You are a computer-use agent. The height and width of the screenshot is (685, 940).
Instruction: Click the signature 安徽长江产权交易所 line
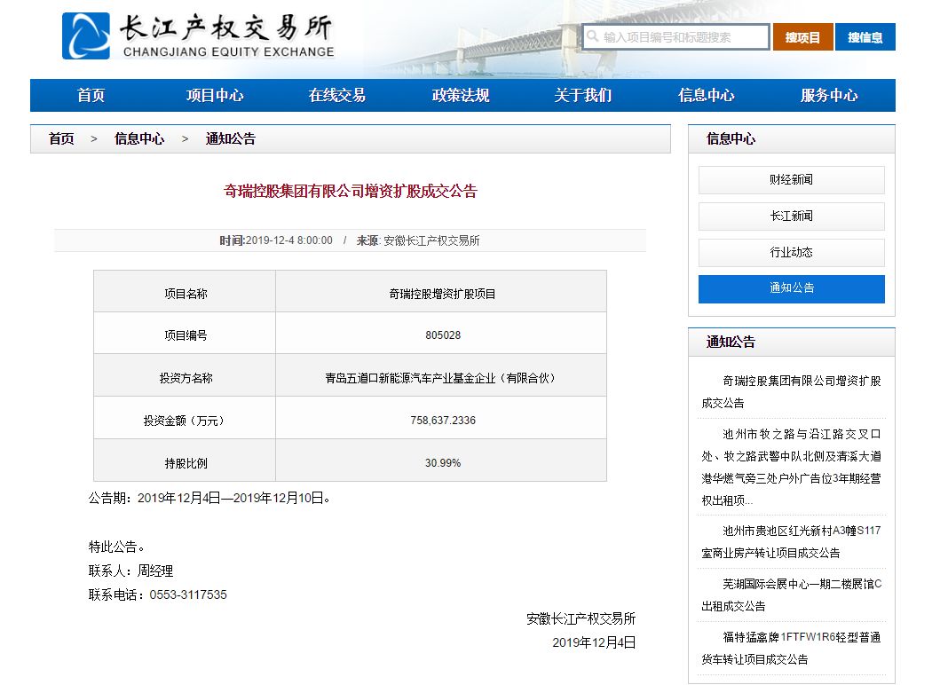pyautogui.click(x=581, y=619)
